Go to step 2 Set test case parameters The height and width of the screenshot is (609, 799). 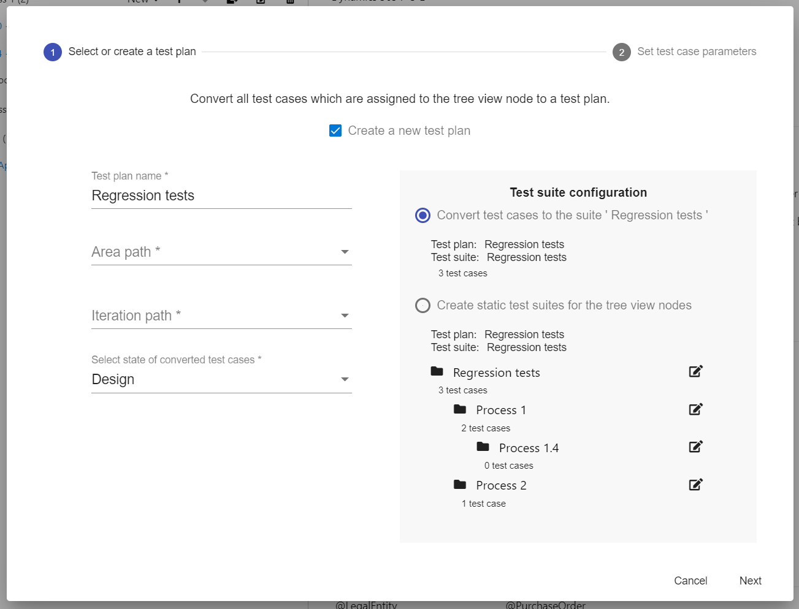click(x=622, y=52)
